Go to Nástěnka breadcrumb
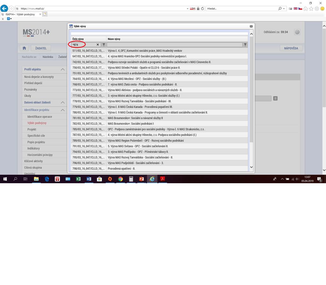Viewport: 326px width, 285px height. pyautogui.click(x=48, y=57)
